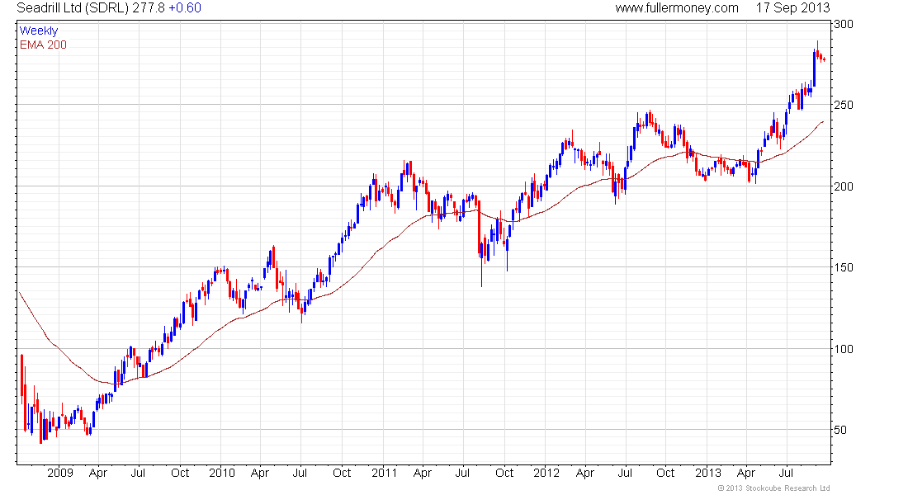Click the 250 price axis label
Viewport: 908px width, 495px height.
click(x=844, y=106)
